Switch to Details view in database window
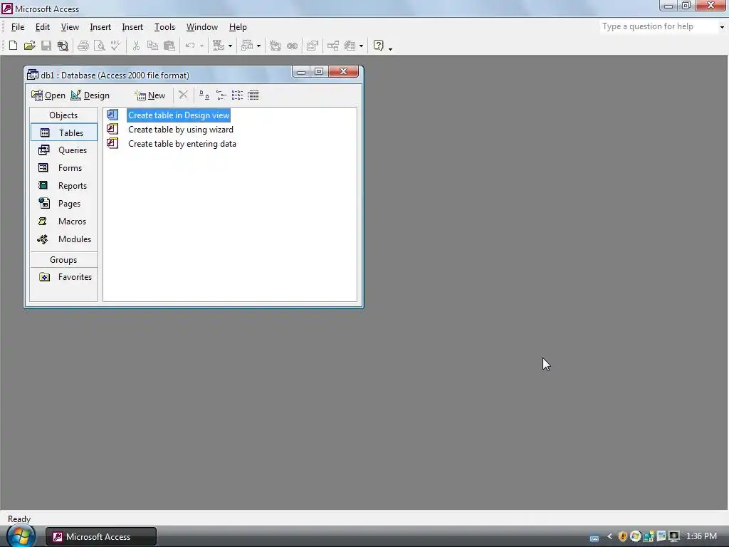Viewport: 729px width, 547px height. (x=253, y=95)
